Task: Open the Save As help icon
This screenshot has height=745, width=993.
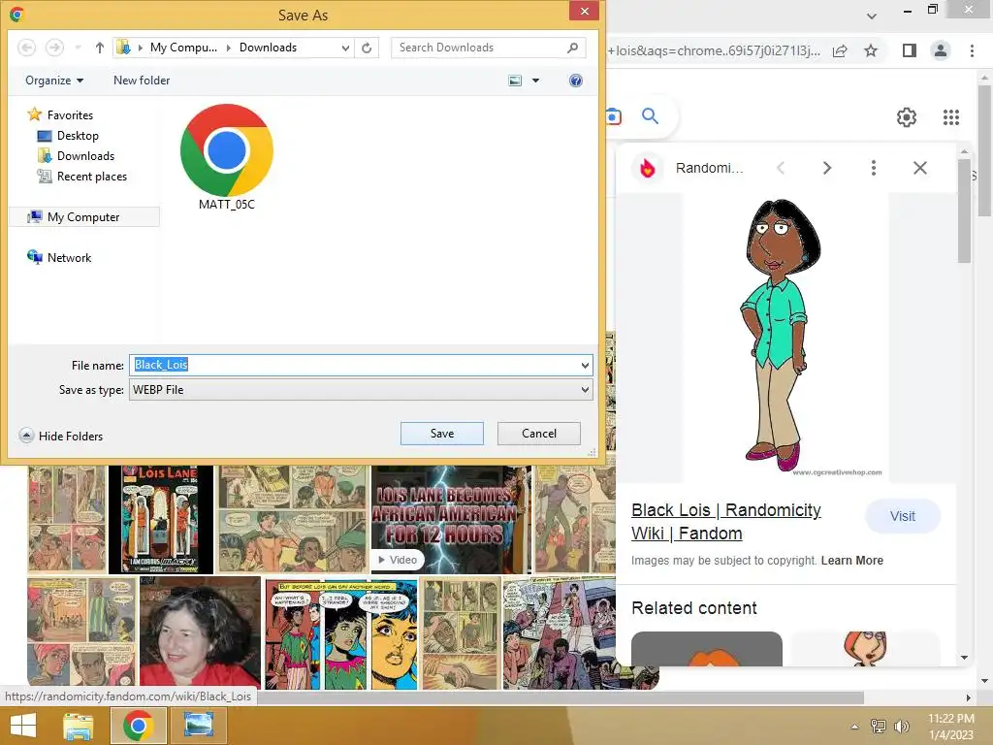Action: tap(576, 81)
